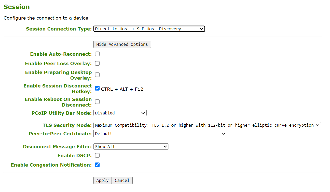Click the 'Session Connection Type:' label
330x192 pixels.
click(x=59, y=29)
